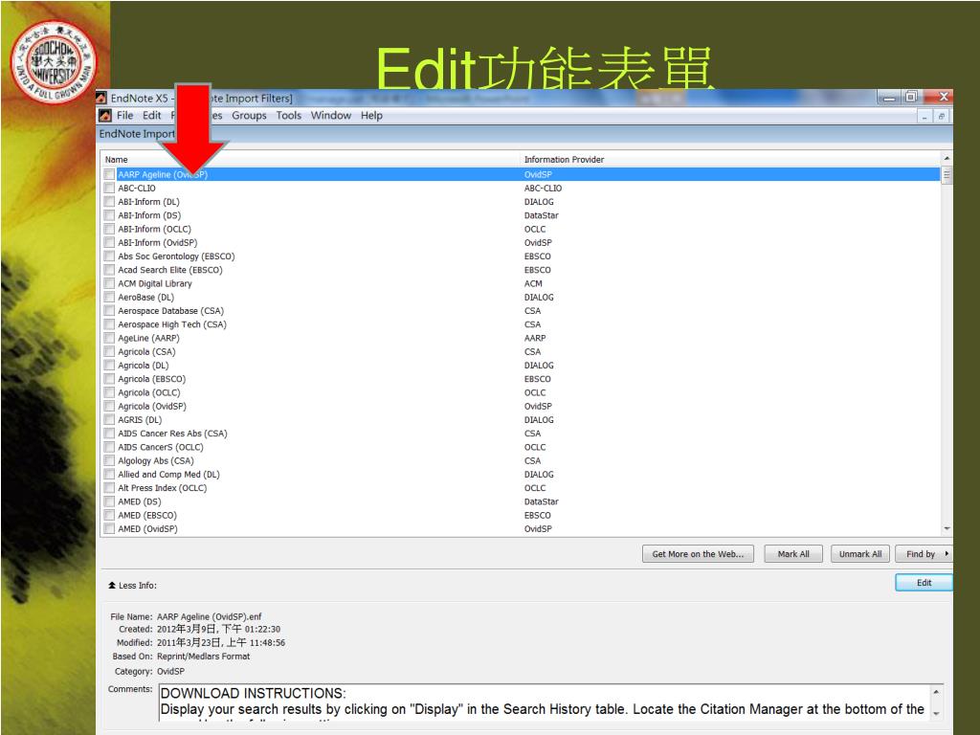Select the AIDS Cancer Res Abs (CSA) row

pos(522,434)
